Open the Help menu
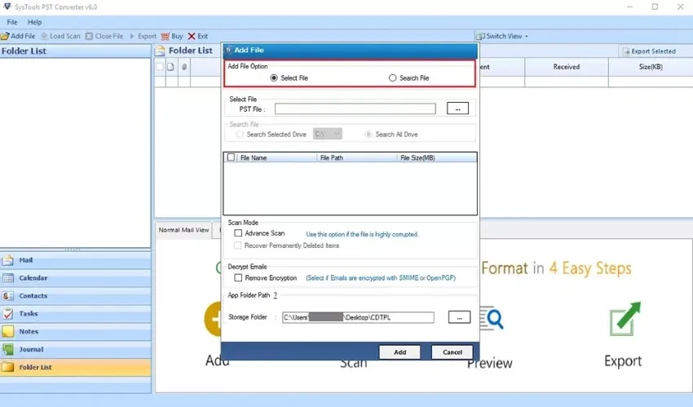This screenshot has height=407, width=693. point(34,22)
